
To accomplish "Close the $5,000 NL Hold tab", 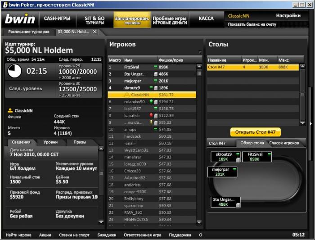I will tap(95, 32).
